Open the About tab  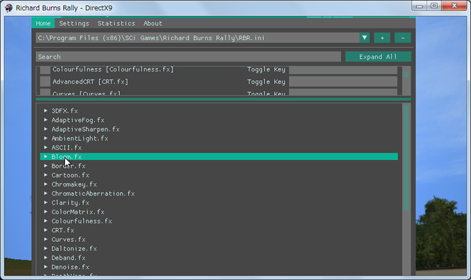coord(152,24)
